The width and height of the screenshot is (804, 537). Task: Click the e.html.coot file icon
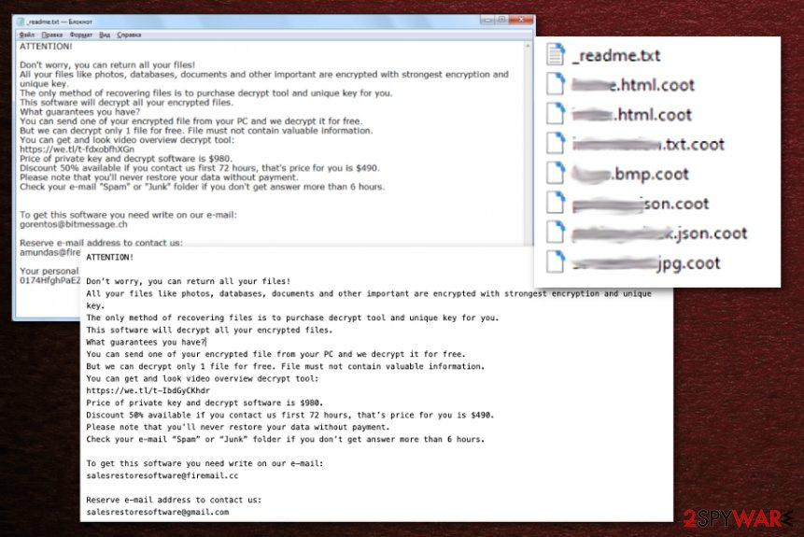pyautogui.click(x=557, y=85)
